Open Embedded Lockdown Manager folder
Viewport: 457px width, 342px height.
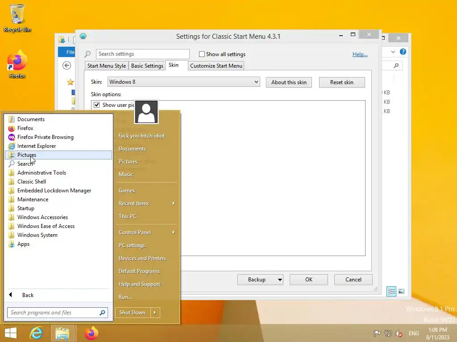(58, 191)
